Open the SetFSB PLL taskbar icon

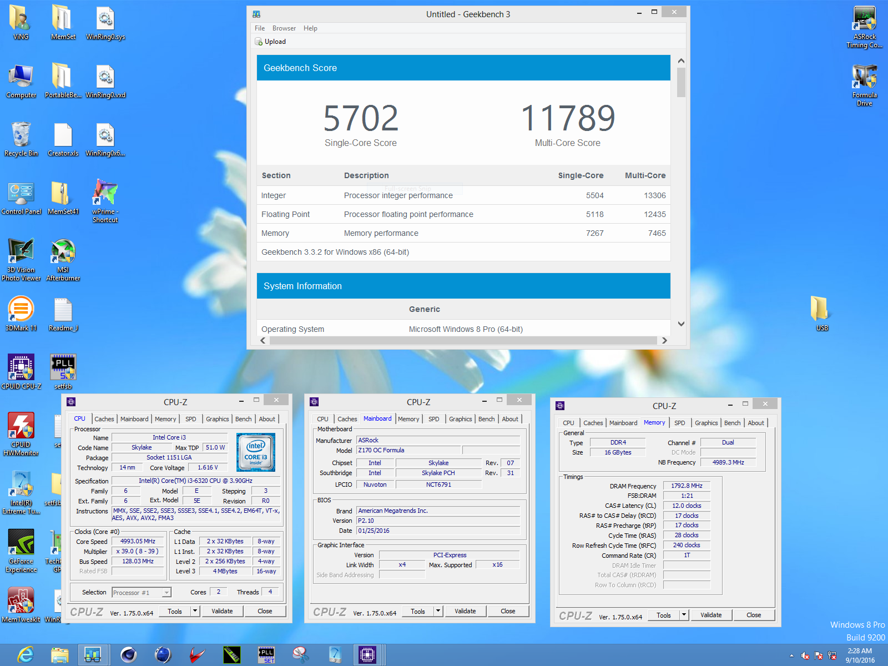pyautogui.click(x=266, y=655)
